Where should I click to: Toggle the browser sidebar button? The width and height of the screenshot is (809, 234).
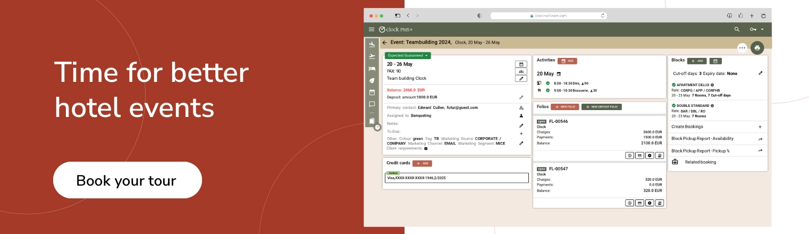coord(398,15)
